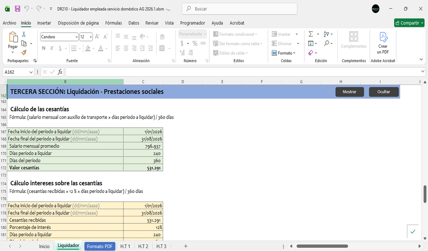The width and height of the screenshot is (428, 251).
Task: Open the Candara font name dropdown
Action: click(x=77, y=37)
